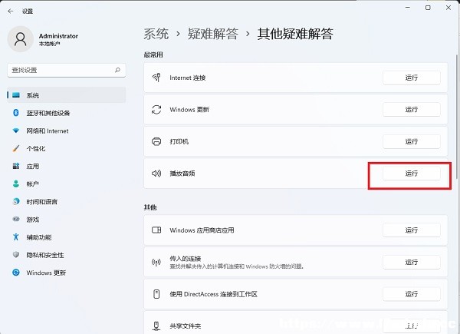This screenshot has height=334, width=460.
Task: Open the Administrator account avatar
Action: (21, 39)
